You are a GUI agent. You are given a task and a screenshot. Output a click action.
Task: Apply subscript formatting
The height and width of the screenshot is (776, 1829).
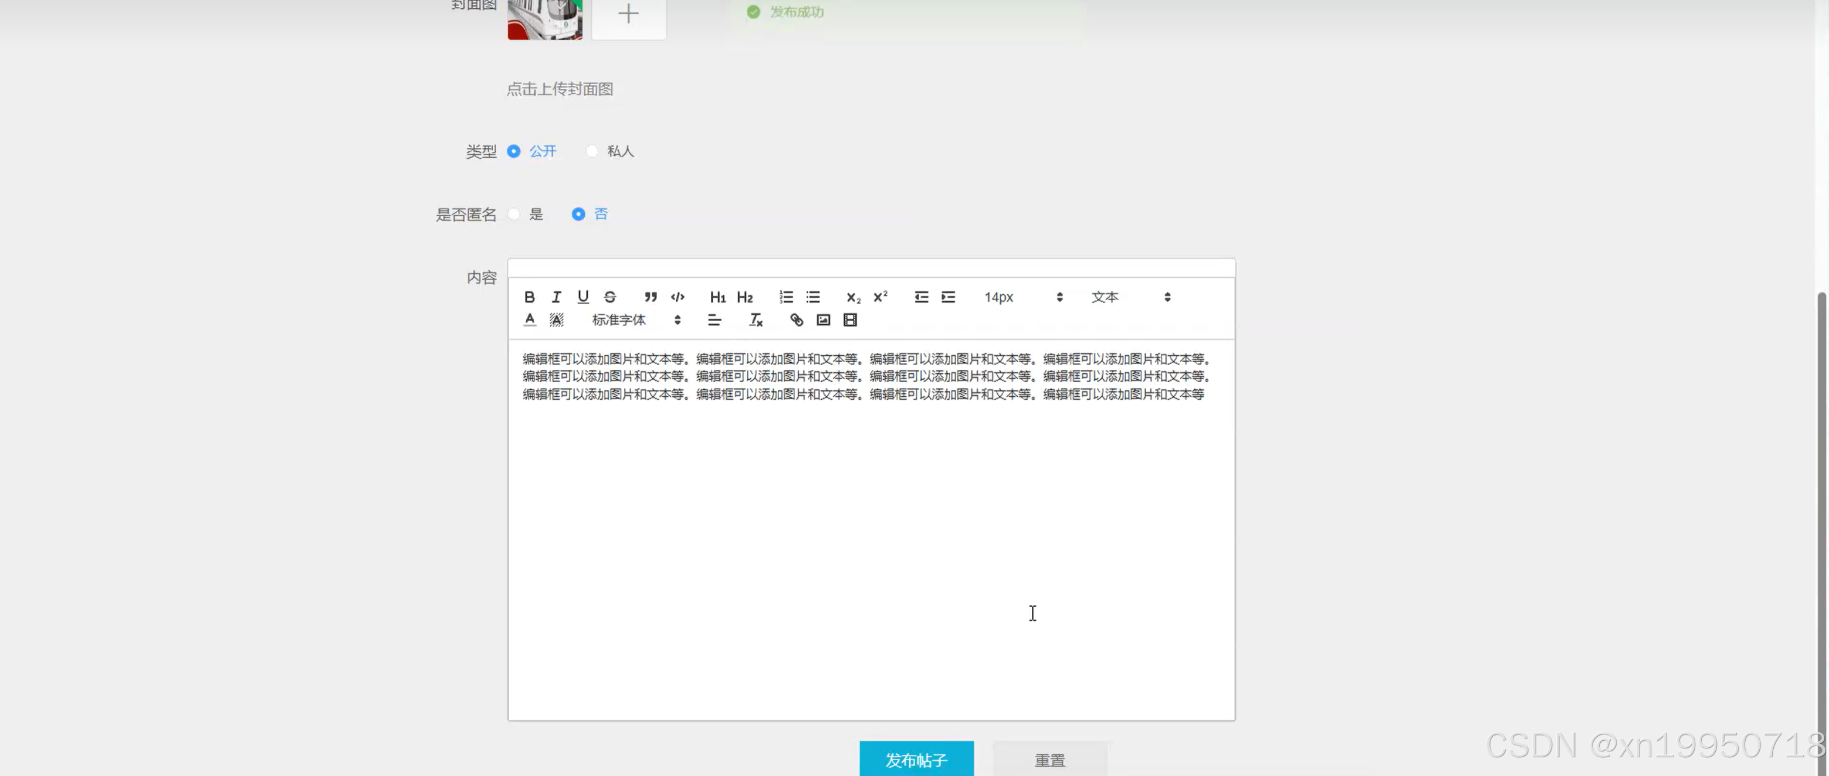coord(853,297)
